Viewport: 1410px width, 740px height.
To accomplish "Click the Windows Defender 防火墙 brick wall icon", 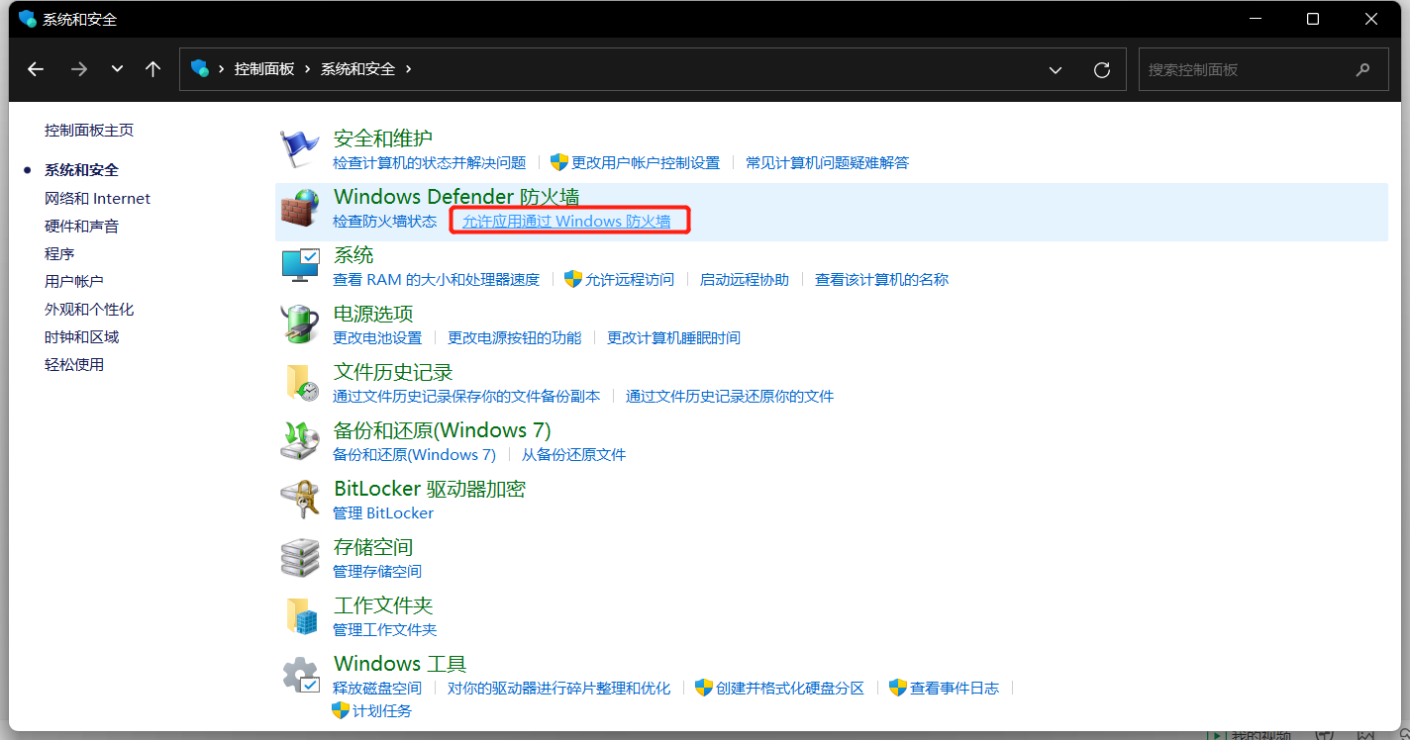I will 300,208.
